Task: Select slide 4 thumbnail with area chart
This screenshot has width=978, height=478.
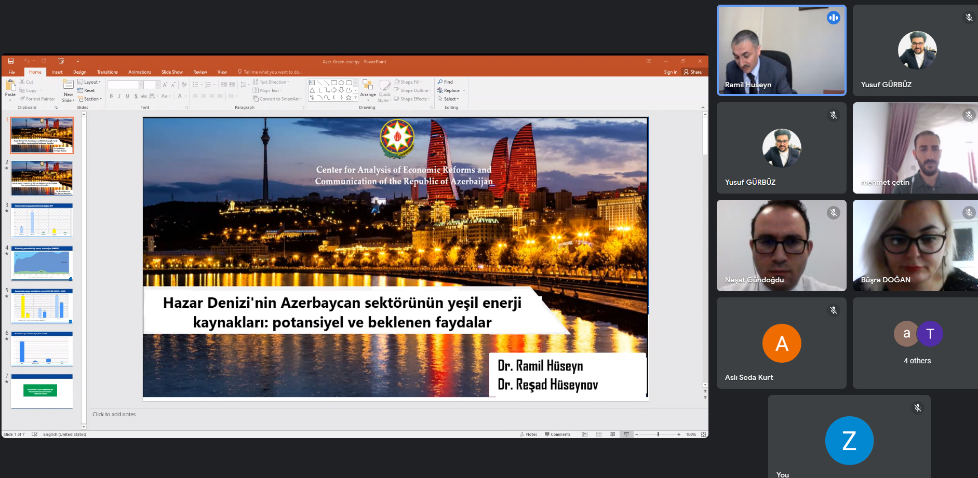Action: [42, 264]
